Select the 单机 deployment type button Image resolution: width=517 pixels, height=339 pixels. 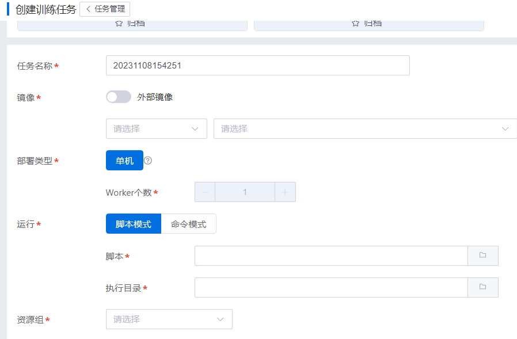(x=124, y=161)
